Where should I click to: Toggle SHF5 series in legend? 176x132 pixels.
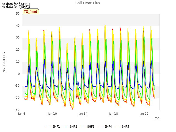click(123, 127)
